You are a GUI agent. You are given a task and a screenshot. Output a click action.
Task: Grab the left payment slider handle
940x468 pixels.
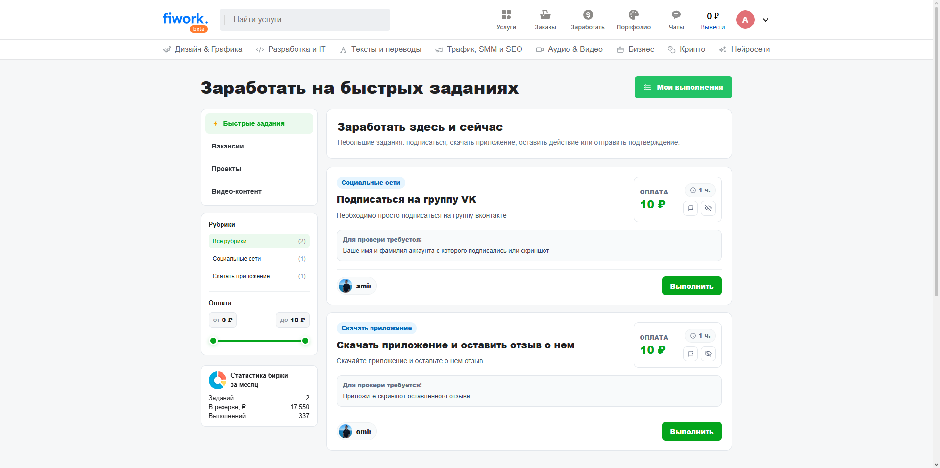click(x=213, y=341)
